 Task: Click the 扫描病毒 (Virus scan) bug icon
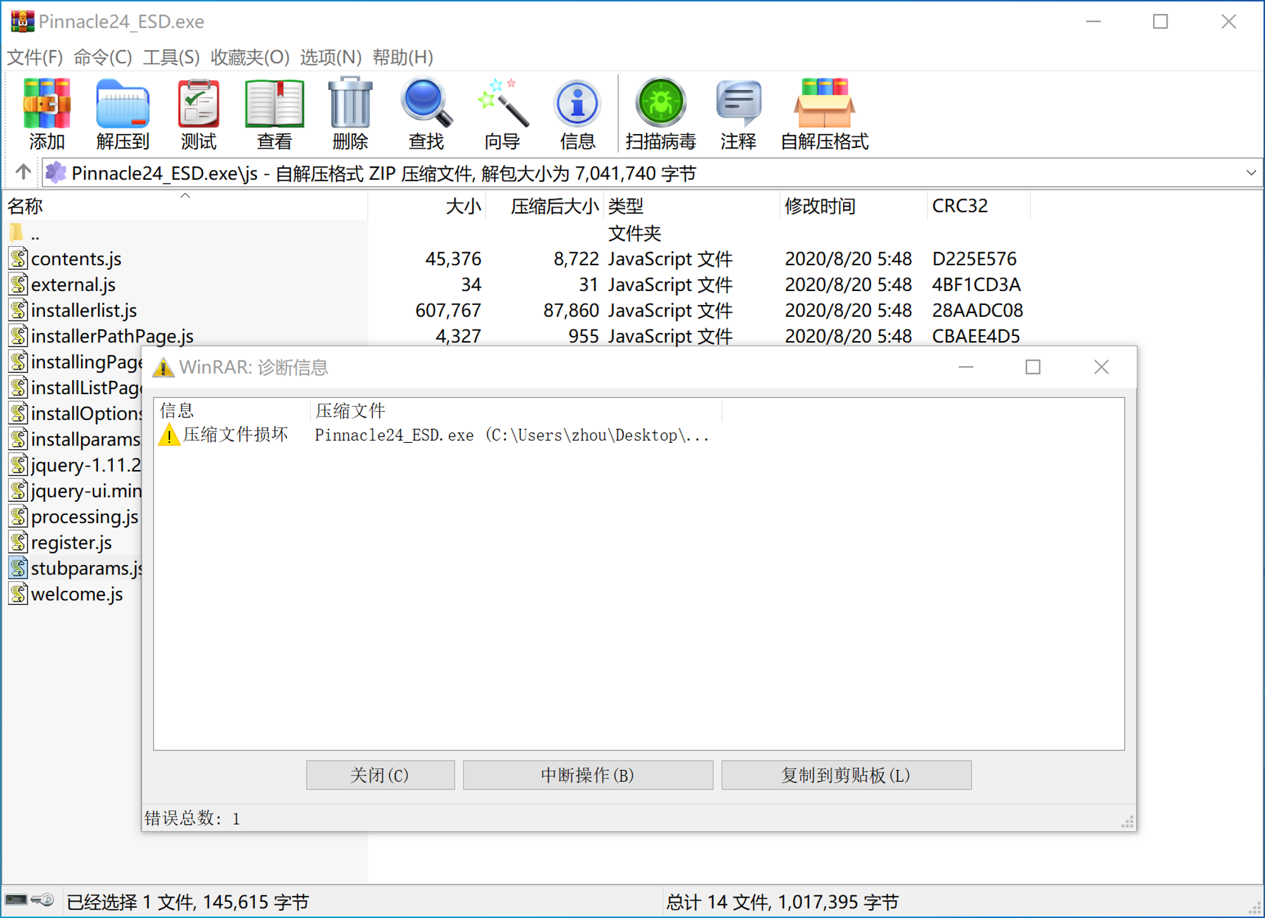pos(661,104)
